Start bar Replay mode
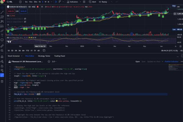Screen dimensions: 183x122 (103, 2)
